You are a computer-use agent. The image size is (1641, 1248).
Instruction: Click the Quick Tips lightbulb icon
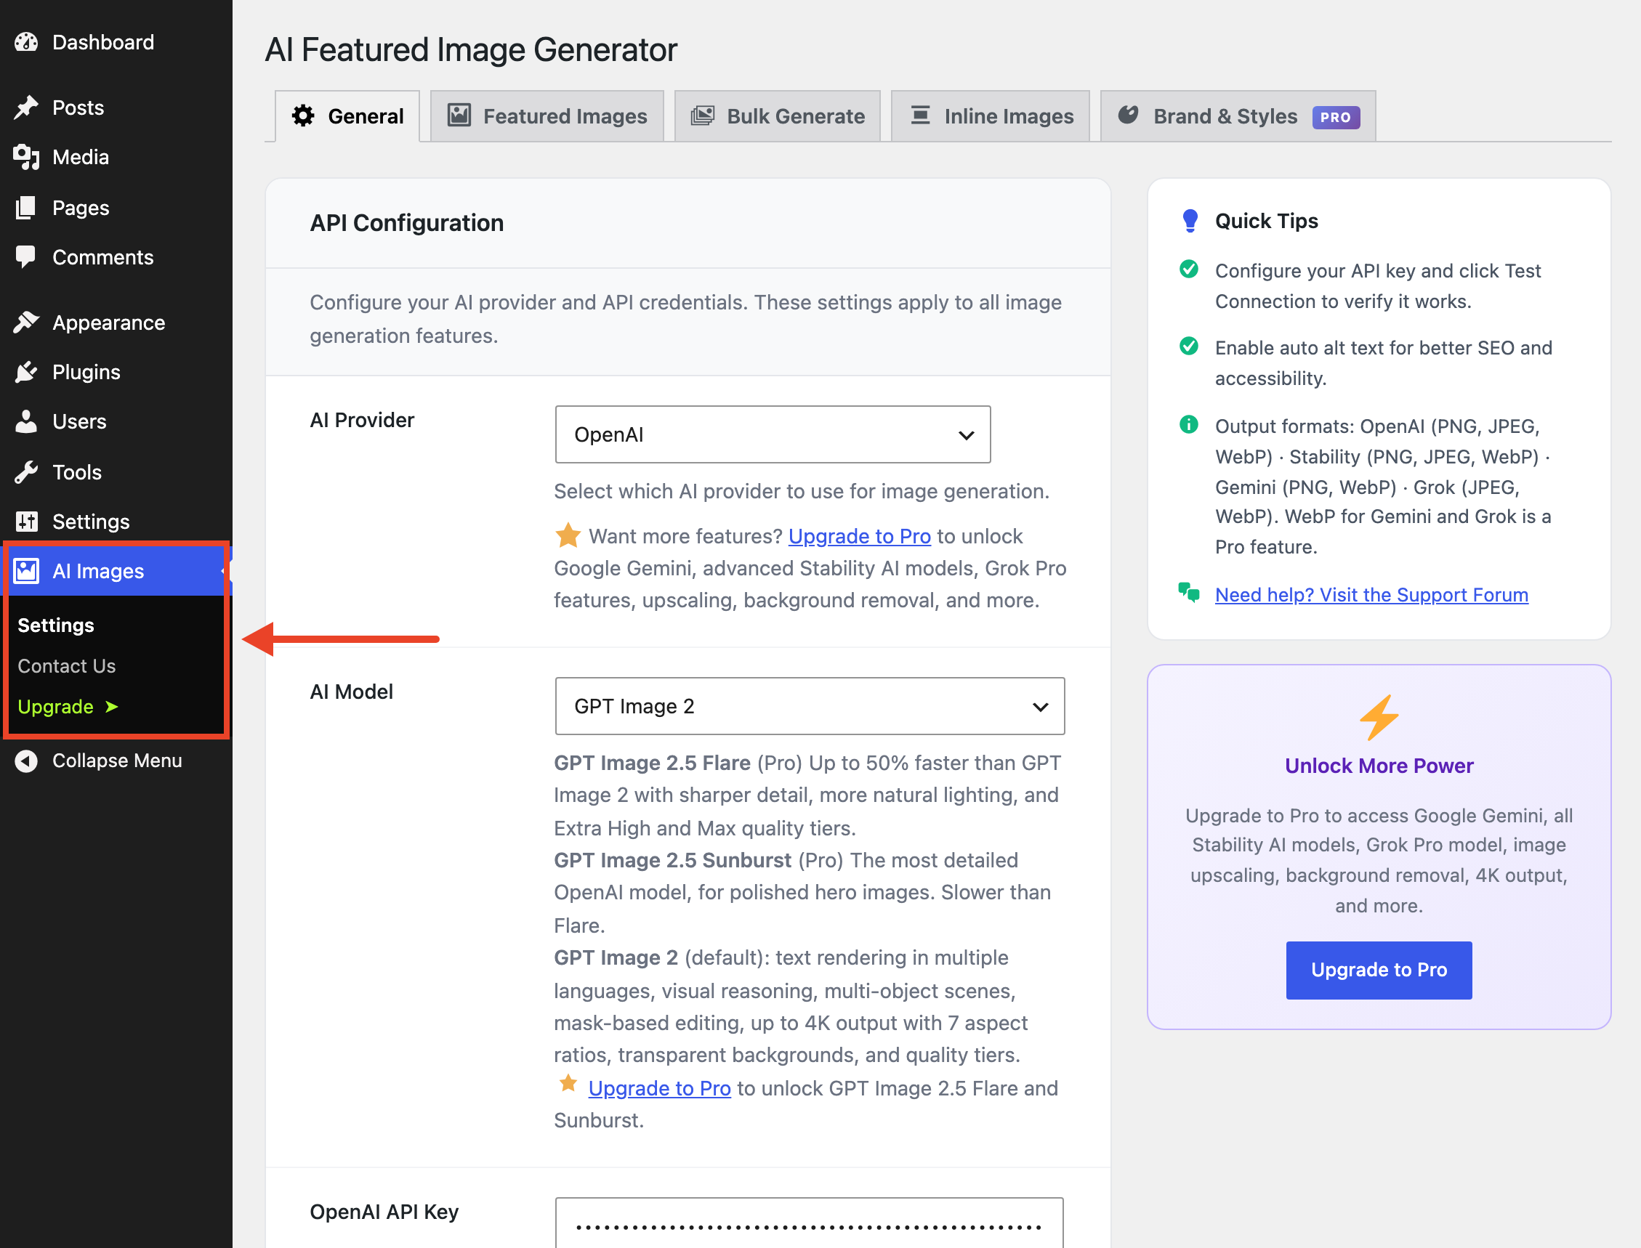coord(1190,221)
